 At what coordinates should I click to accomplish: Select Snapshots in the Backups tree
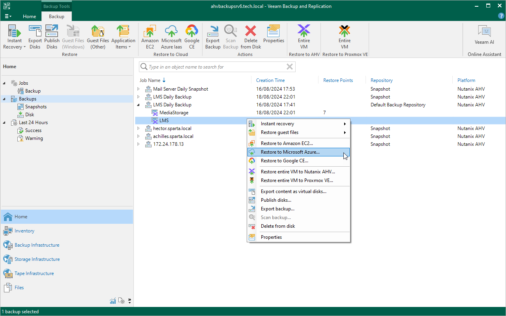click(36, 107)
